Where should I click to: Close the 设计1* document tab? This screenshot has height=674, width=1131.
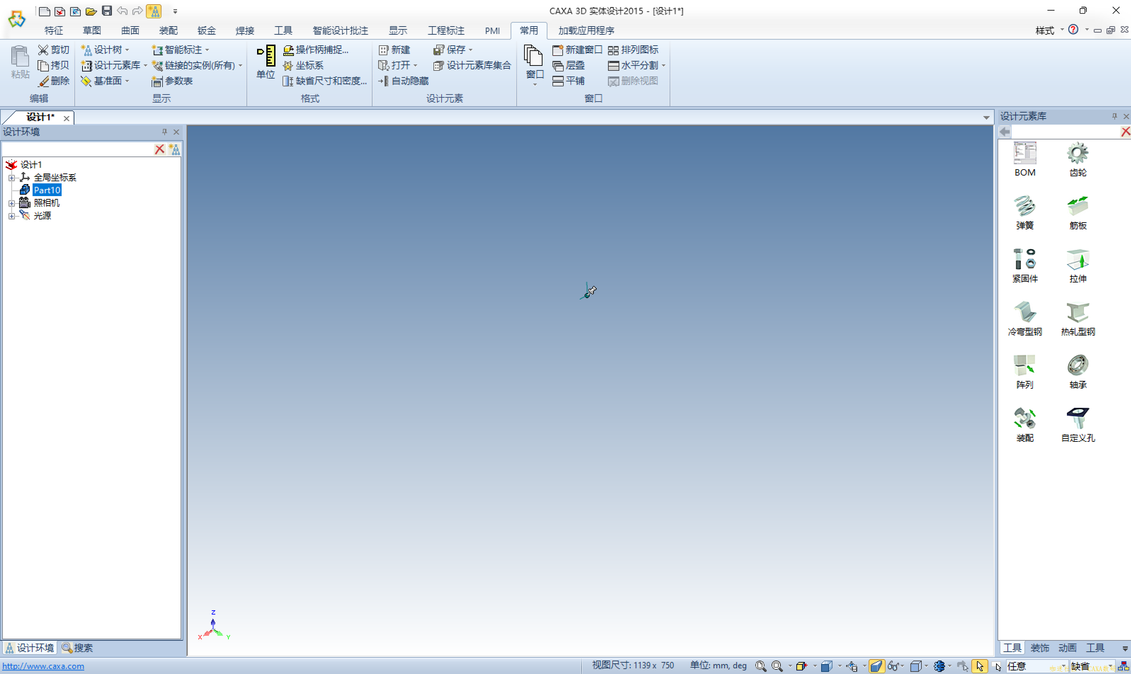click(x=66, y=118)
